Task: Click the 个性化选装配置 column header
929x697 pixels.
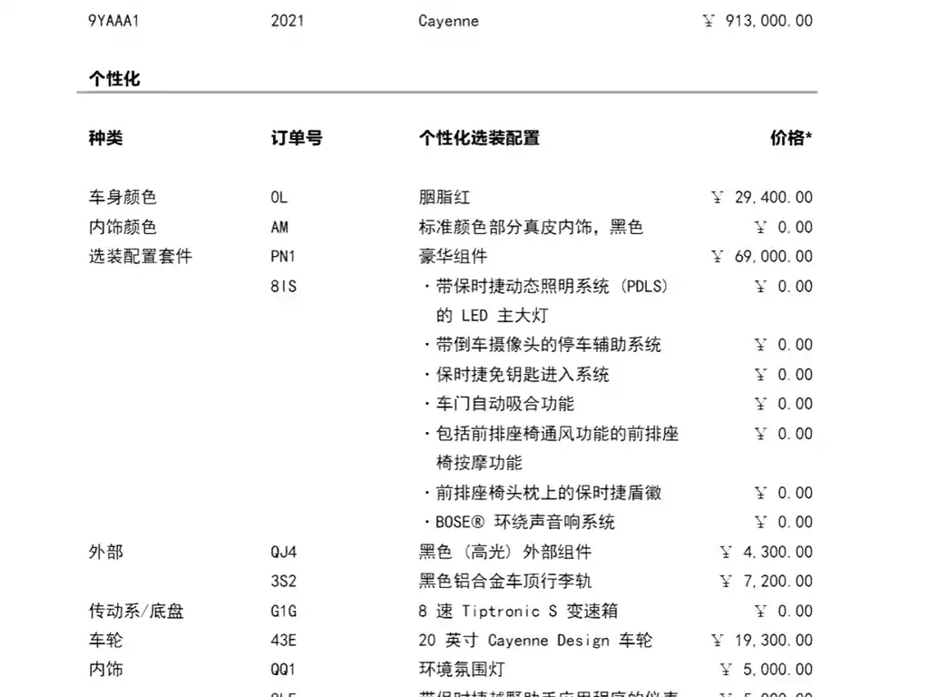Action: pos(479,138)
